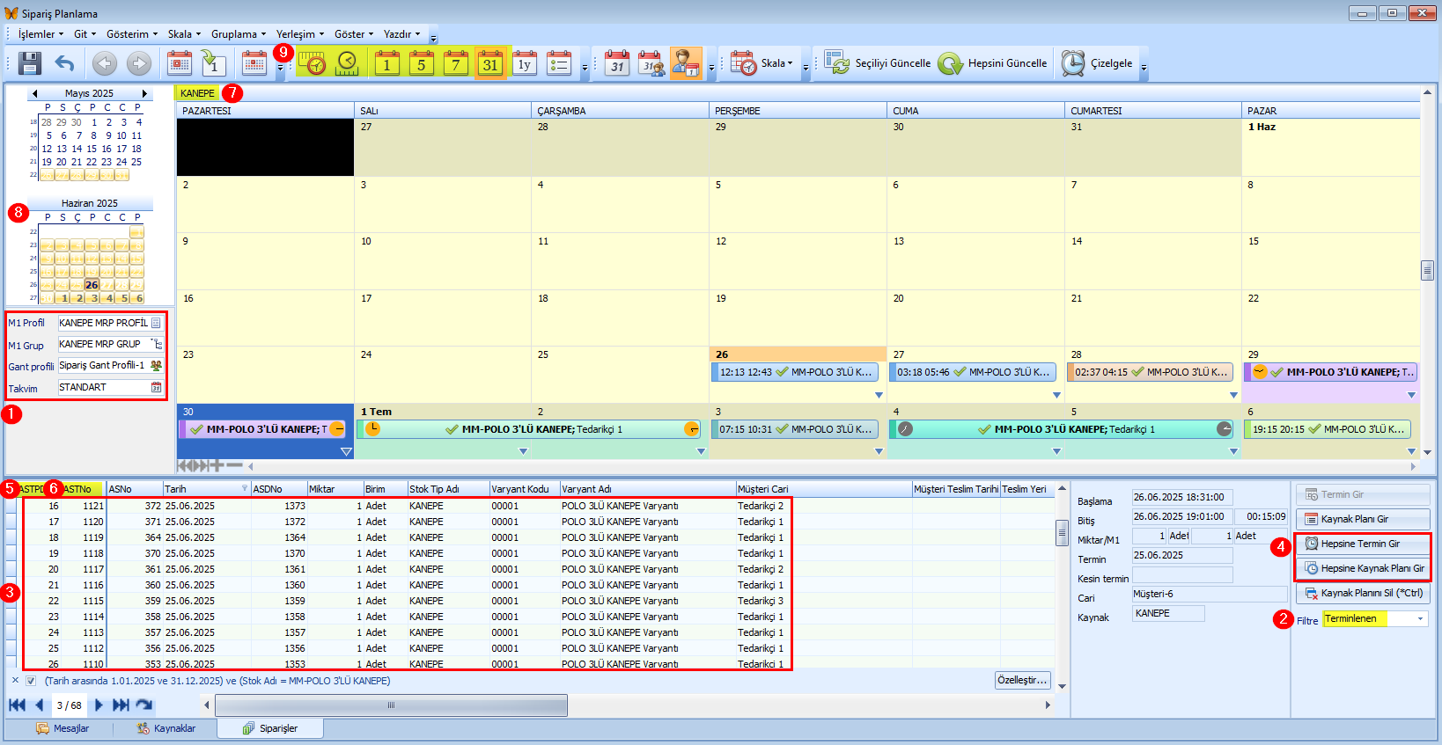Go to the previous record page

[39, 705]
